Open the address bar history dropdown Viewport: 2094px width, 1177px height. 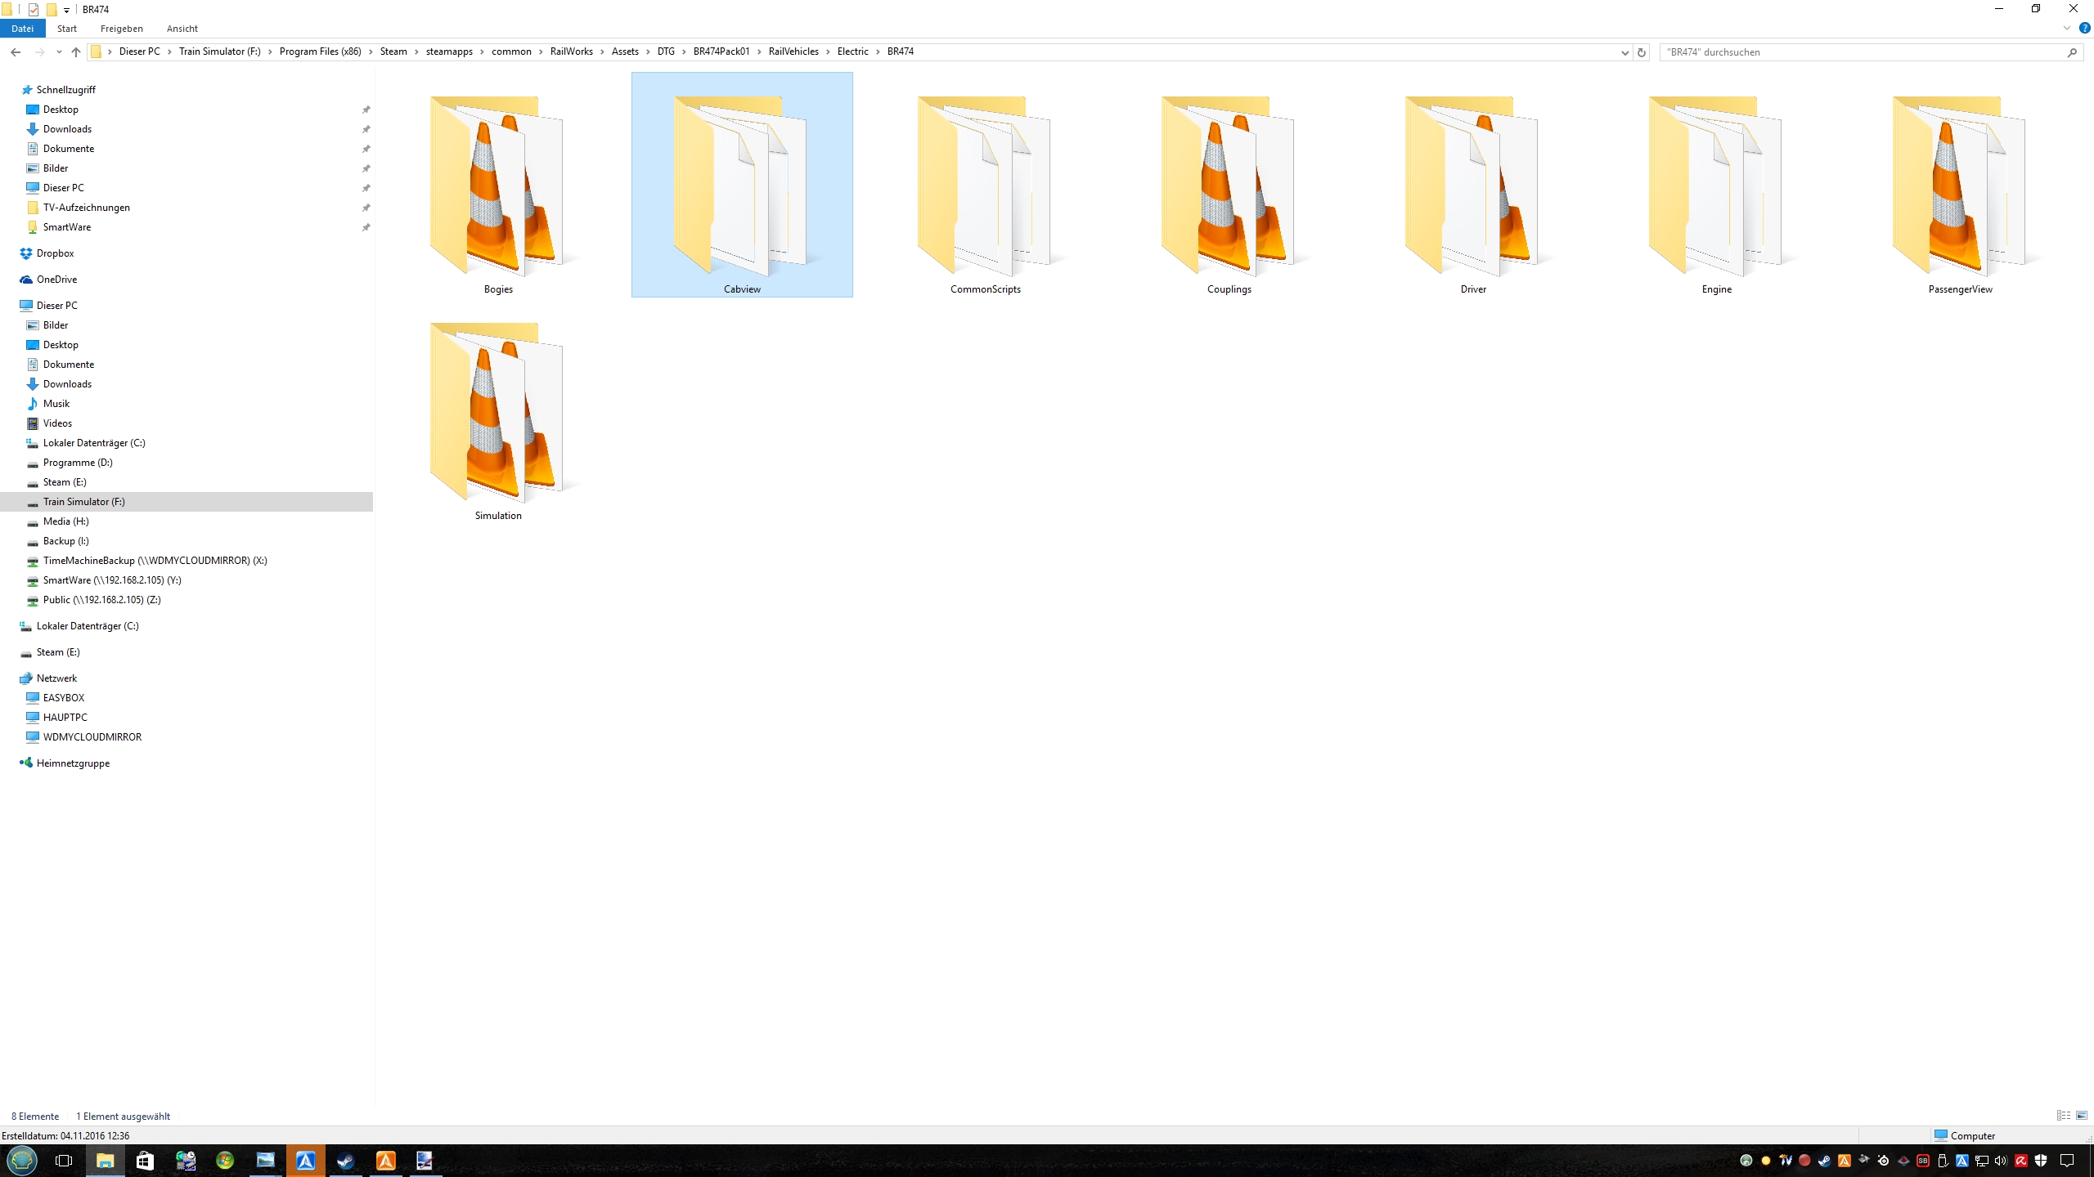(x=1624, y=52)
